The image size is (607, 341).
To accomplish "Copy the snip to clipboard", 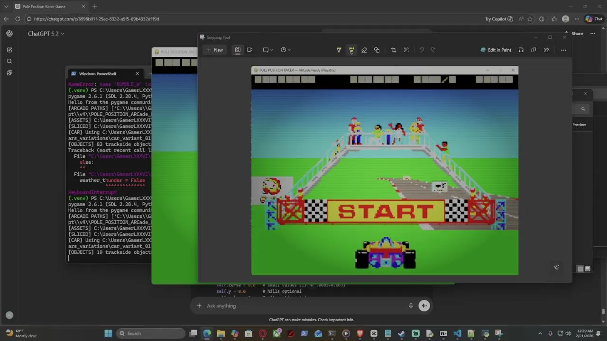I will 533,50.
